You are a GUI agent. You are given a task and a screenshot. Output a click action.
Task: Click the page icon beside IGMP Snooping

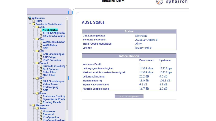pyautogui.click(x=41, y=60)
